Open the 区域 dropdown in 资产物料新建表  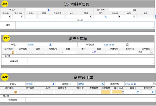pos(90,17)
